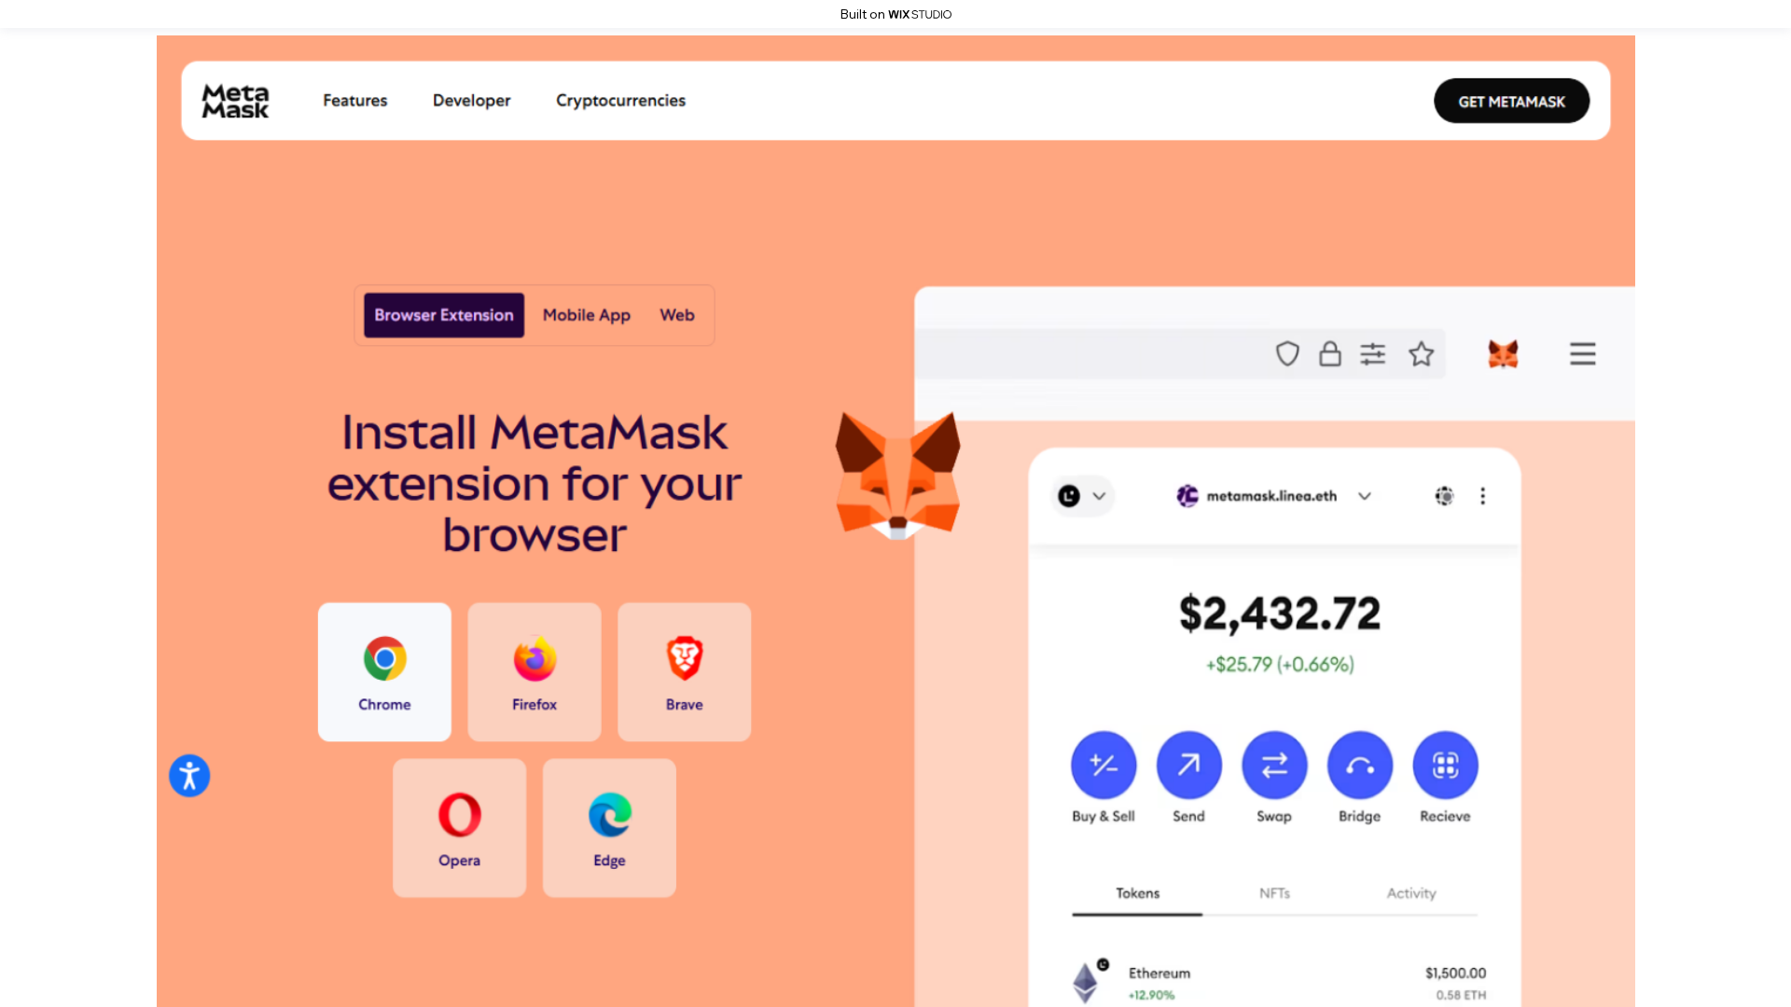Choose the Firefox browser card

pos(535,671)
